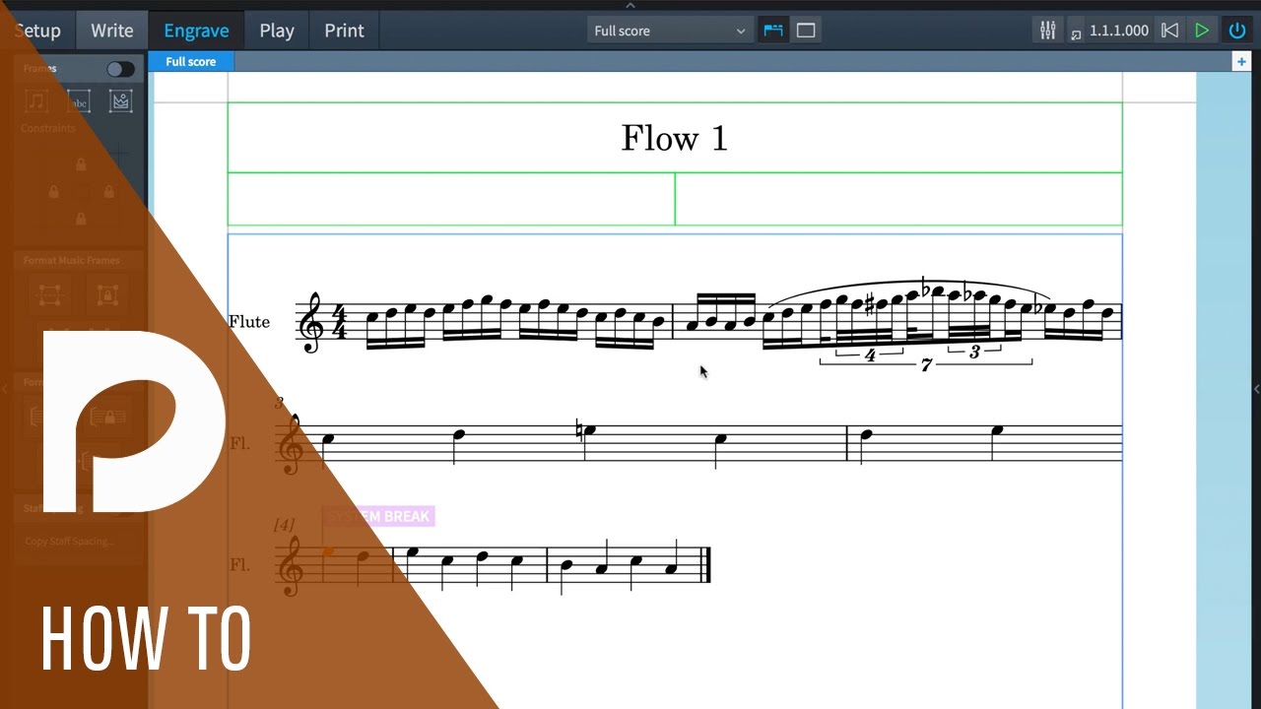
Task: Start playback with green play button
Action: (1202, 31)
